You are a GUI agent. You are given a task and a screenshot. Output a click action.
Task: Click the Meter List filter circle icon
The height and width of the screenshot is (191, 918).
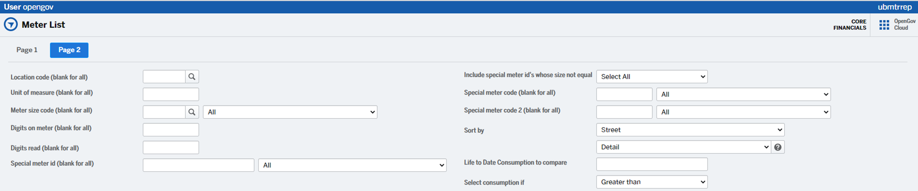(x=11, y=25)
